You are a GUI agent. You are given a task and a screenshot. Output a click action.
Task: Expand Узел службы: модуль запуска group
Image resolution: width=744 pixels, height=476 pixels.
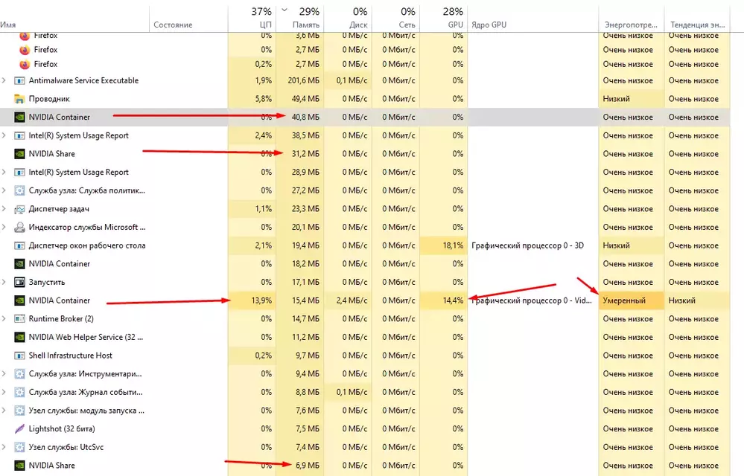[4, 411]
